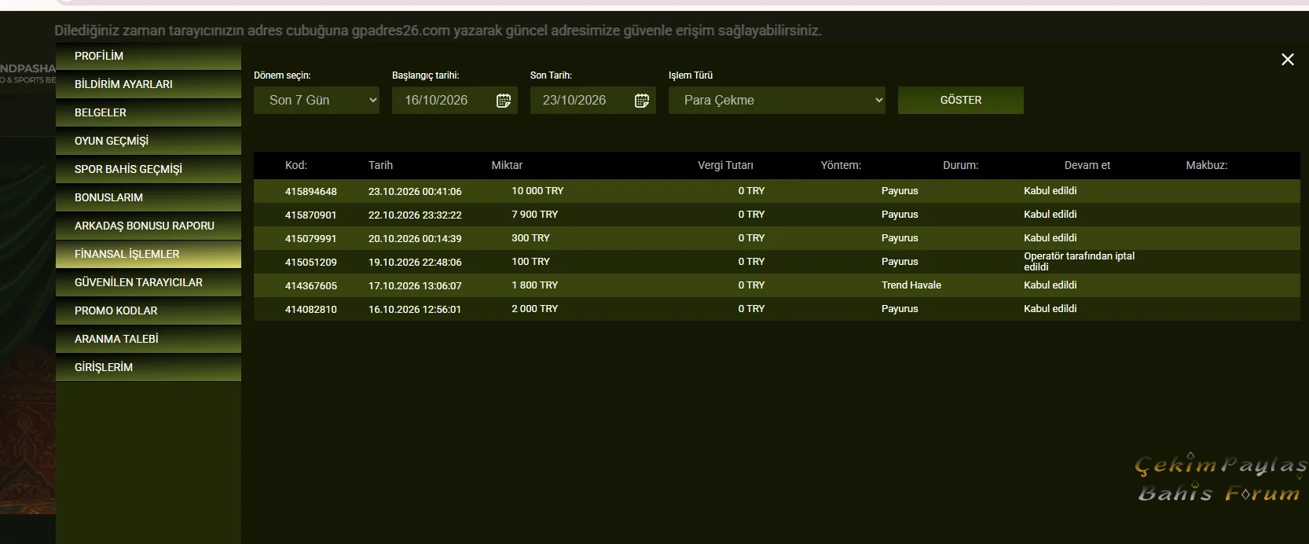Select transaction row with code 415894648
Viewport: 1309px width, 544px height.
777,191
